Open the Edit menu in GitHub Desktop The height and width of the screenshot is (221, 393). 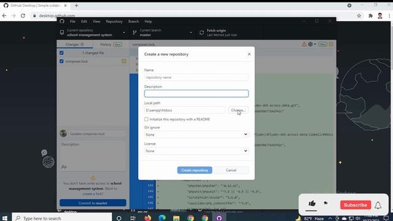click(84, 21)
